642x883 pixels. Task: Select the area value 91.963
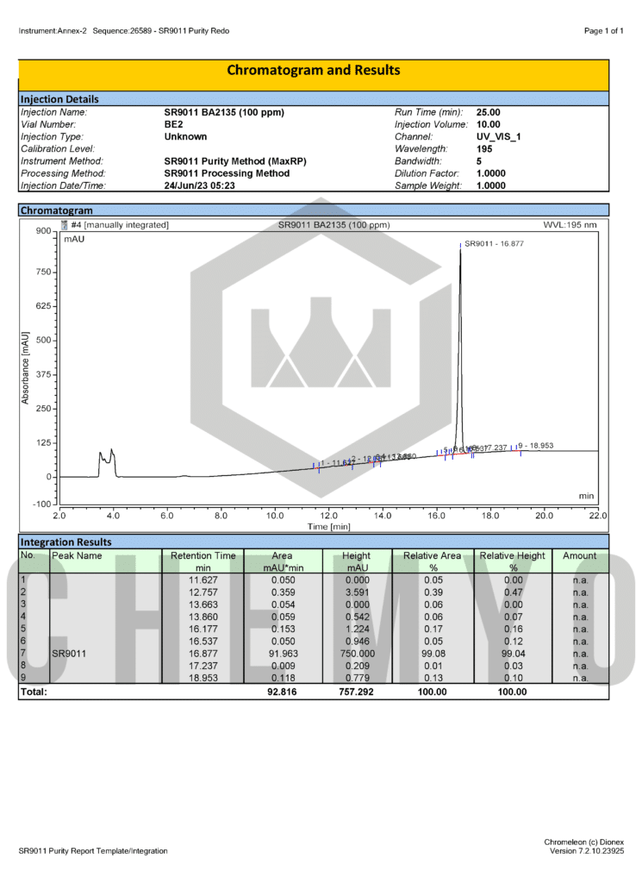[x=283, y=654]
